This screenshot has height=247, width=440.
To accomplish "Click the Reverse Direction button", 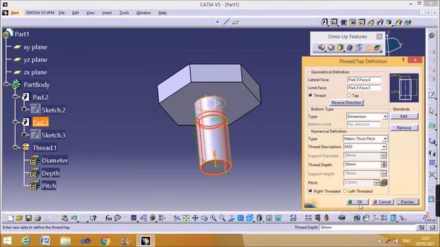I will pos(346,103).
